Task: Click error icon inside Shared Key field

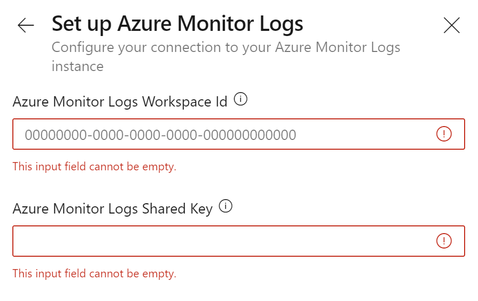Action: 444,241
